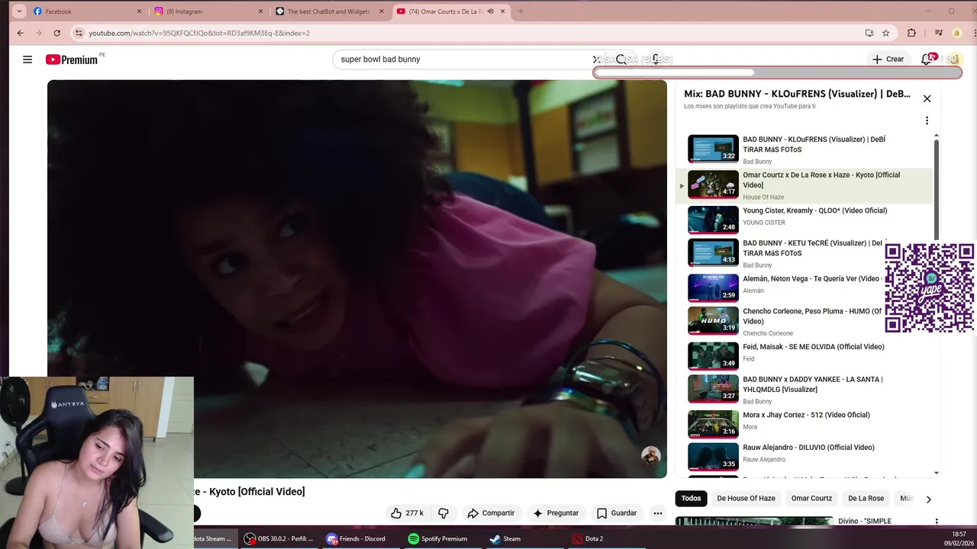This screenshot has width=977, height=549.
Task: Open Dota 2 from the taskbar
Action: click(x=588, y=538)
